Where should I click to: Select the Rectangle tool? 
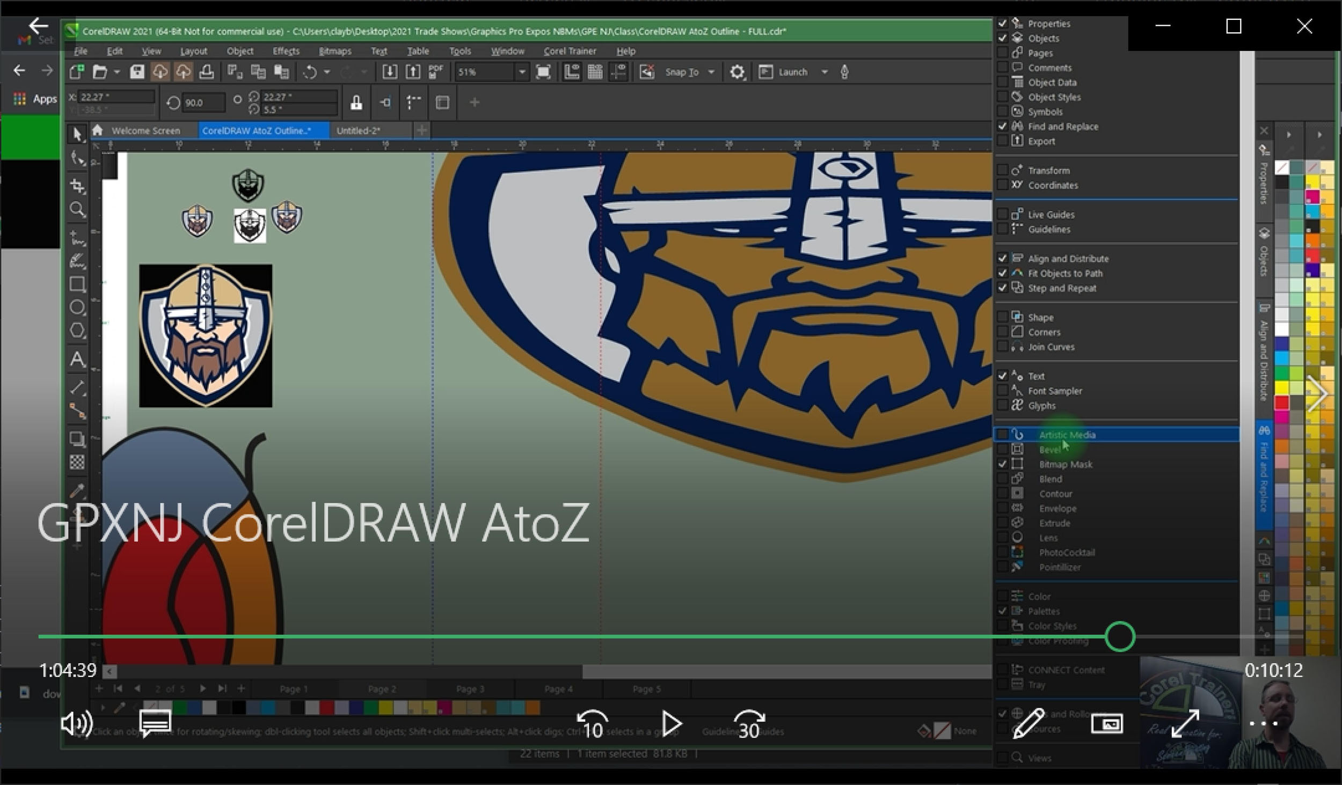click(x=77, y=284)
